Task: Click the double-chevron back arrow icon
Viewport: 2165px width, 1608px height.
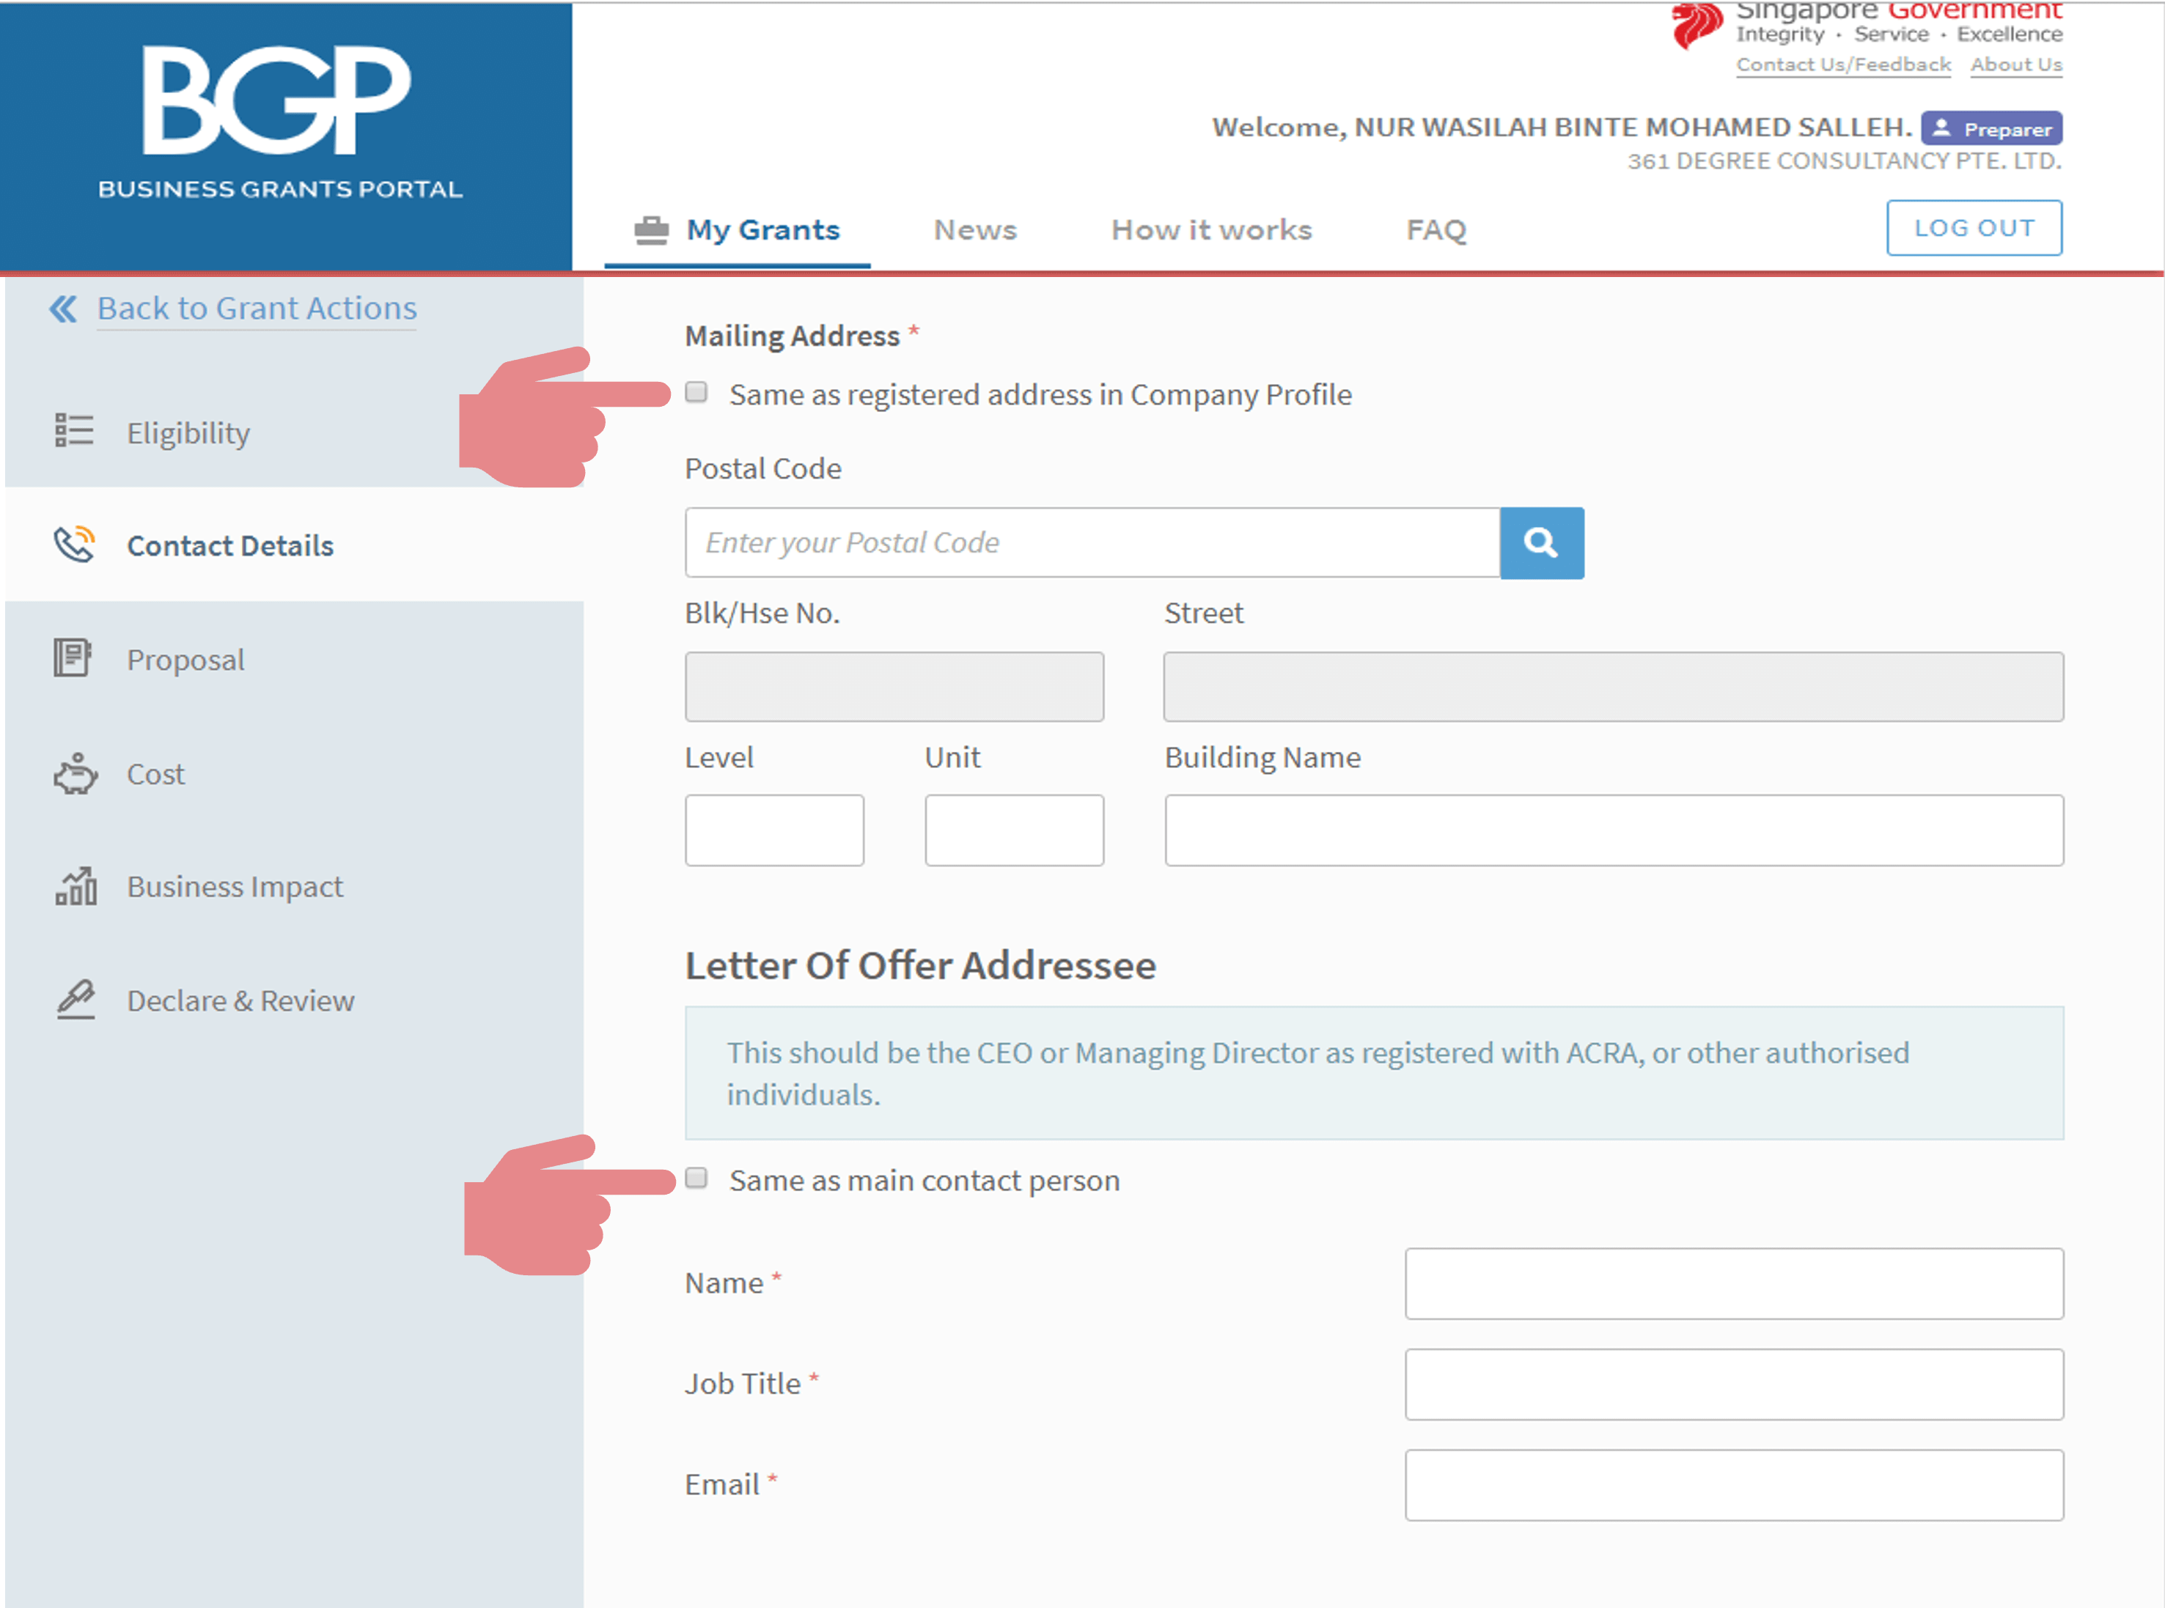Action: 63,309
